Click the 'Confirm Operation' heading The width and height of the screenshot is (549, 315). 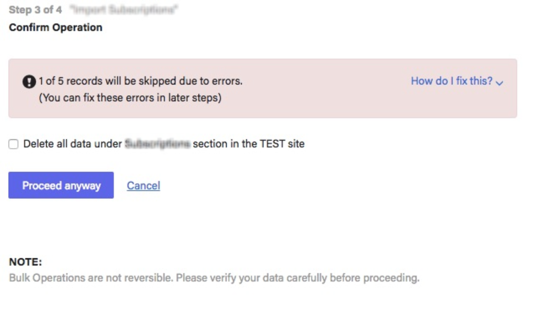coord(55,27)
